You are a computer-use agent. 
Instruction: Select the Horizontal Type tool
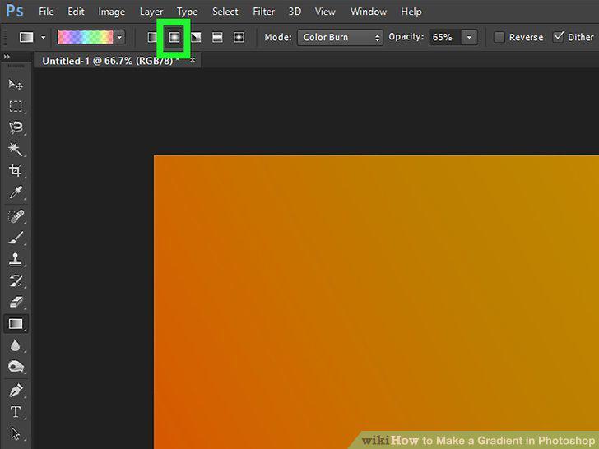pos(16,412)
